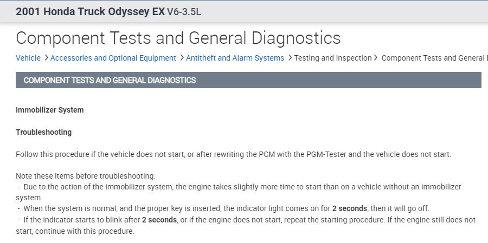The width and height of the screenshot is (488, 243).
Task: Click bold '2 seconds' in indicator light sentence
Action: (x=350, y=208)
